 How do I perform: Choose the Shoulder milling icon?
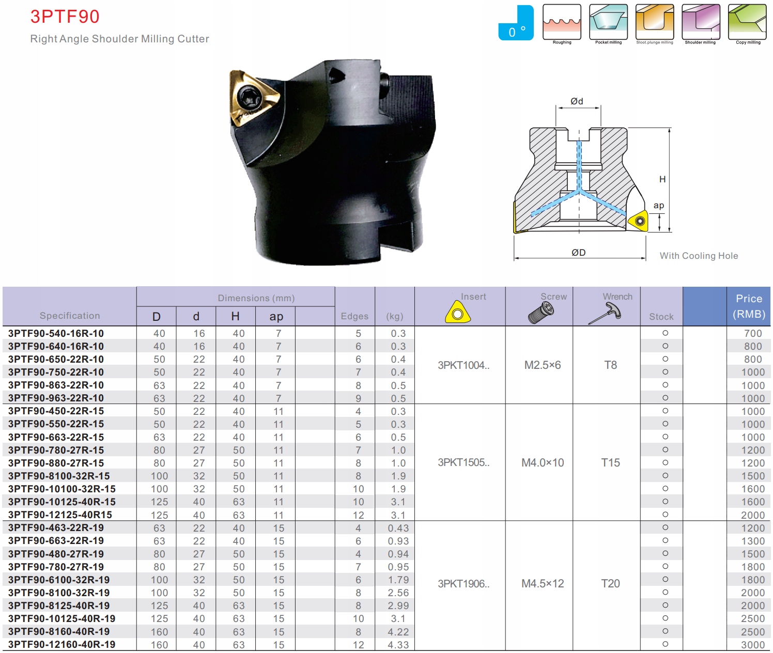(x=701, y=22)
